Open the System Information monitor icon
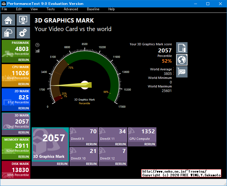Viewport: 227px width, 186px height. coord(23,20)
